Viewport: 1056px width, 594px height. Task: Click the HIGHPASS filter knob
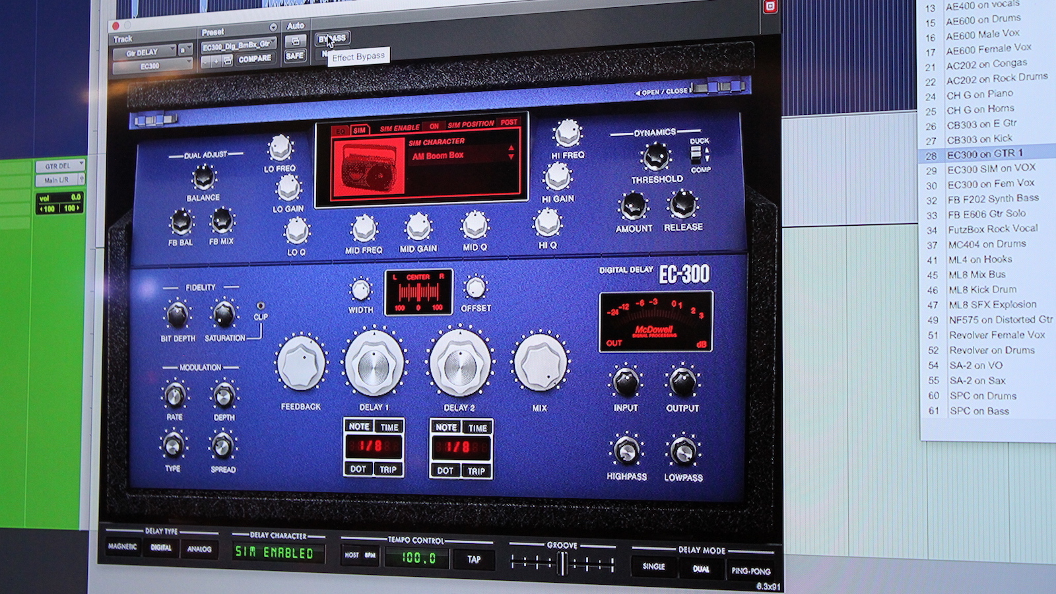[x=626, y=451]
